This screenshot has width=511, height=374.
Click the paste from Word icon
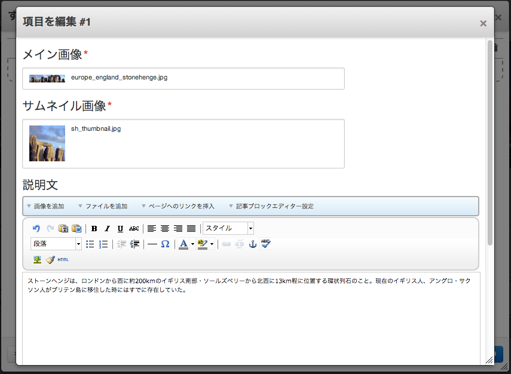[x=77, y=228]
